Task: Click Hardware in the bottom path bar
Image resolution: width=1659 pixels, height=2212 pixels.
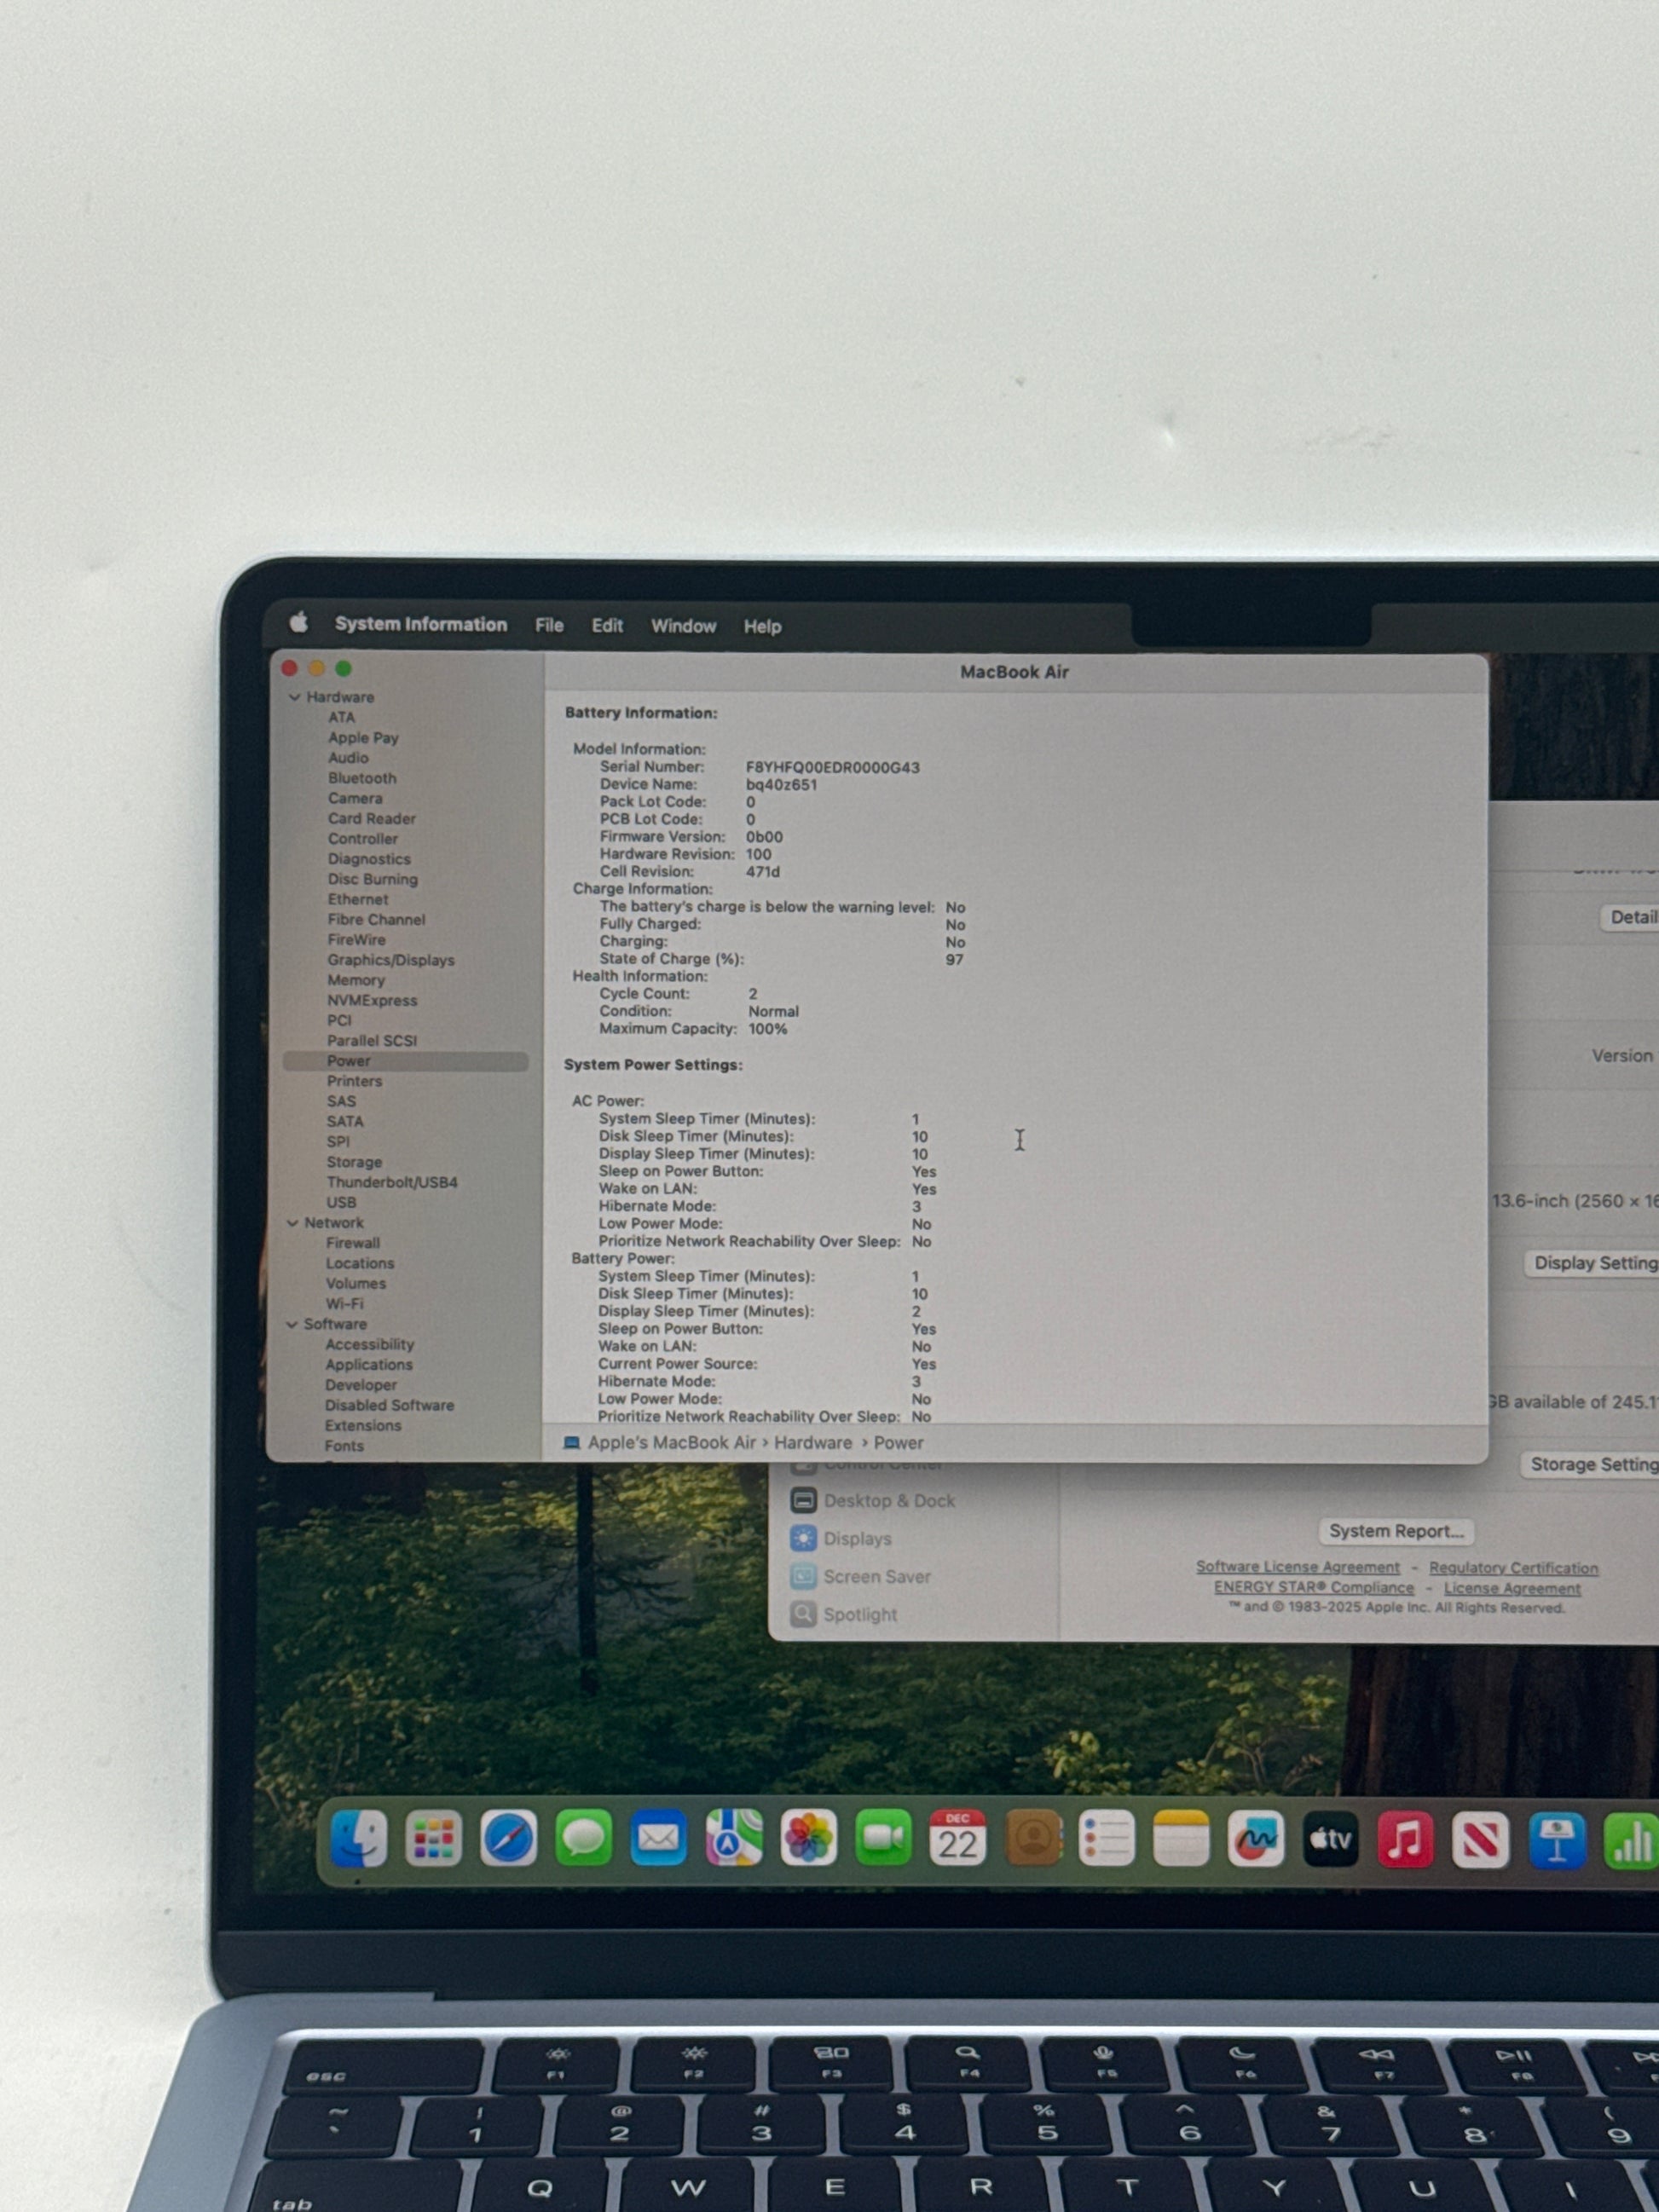Action: 812,1443
